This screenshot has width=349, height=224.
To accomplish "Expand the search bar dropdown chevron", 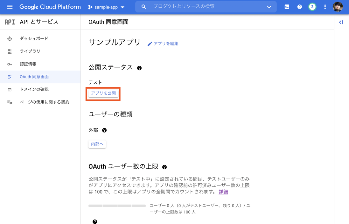I will point(269,7).
